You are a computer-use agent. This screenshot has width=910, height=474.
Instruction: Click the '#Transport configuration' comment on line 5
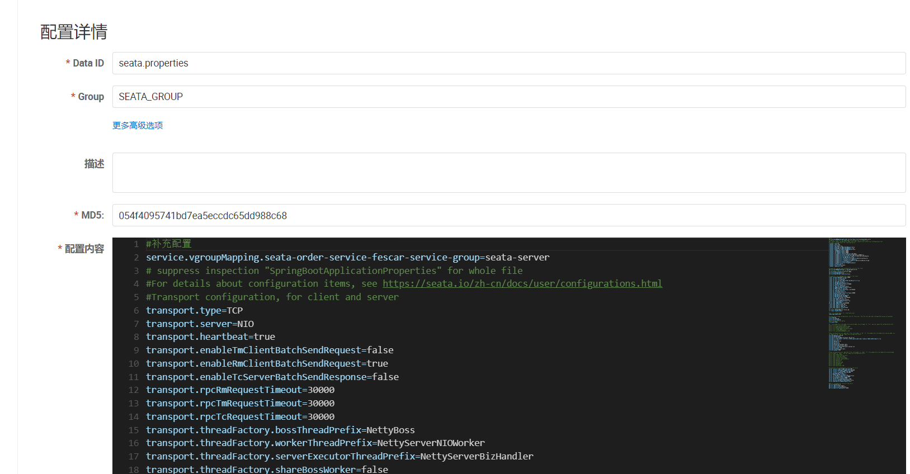point(272,297)
